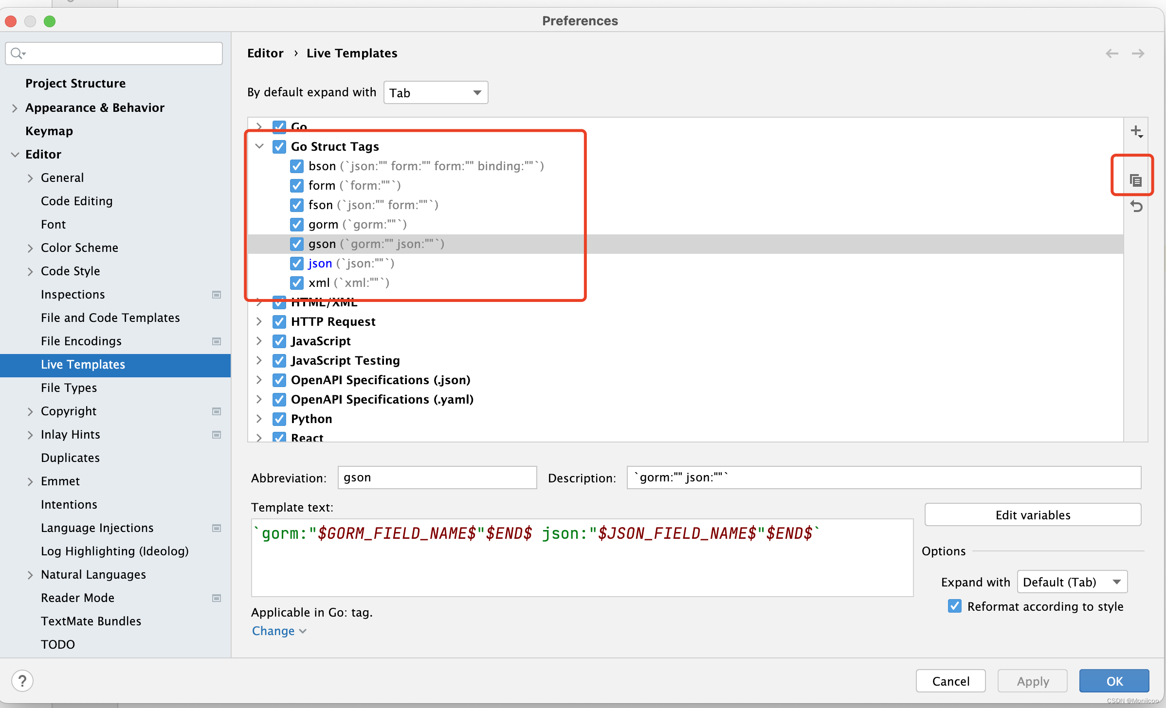
Task: Expand the Python template group
Action: pyautogui.click(x=259, y=419)
